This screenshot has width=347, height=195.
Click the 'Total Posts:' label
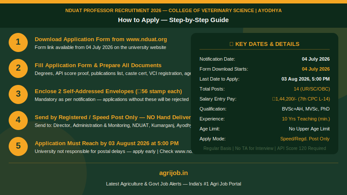click(212, 89)
